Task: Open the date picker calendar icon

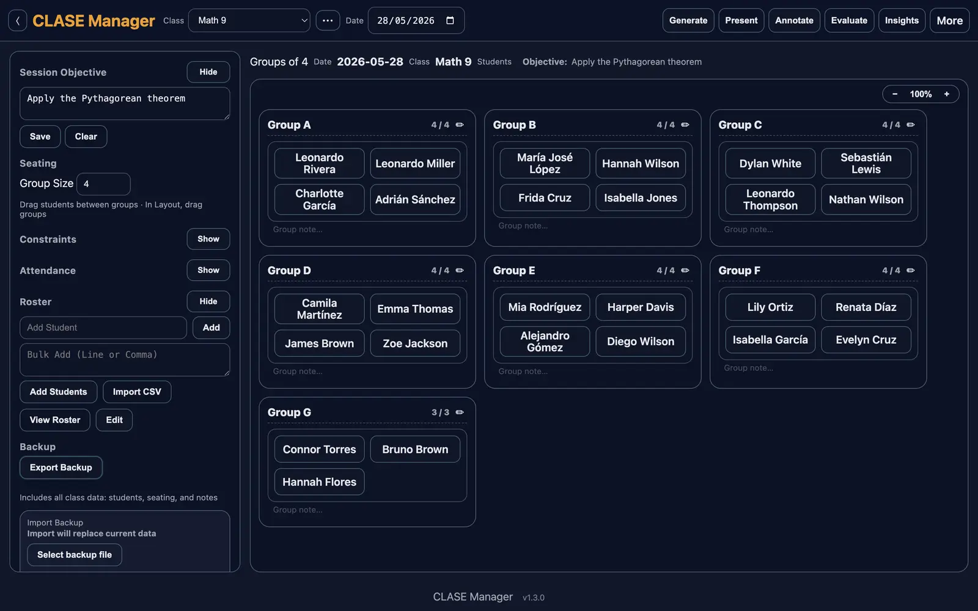Action: click(x=450, y=21)
